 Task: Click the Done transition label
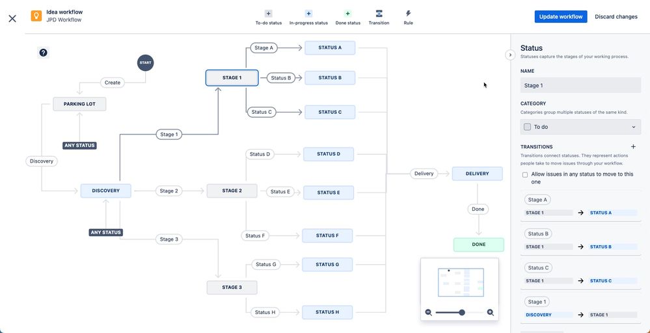[478, 209]
